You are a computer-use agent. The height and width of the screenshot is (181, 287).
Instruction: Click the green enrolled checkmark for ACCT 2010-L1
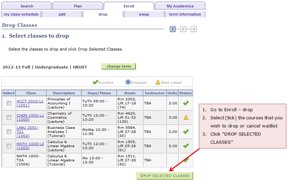click(186, 103)
